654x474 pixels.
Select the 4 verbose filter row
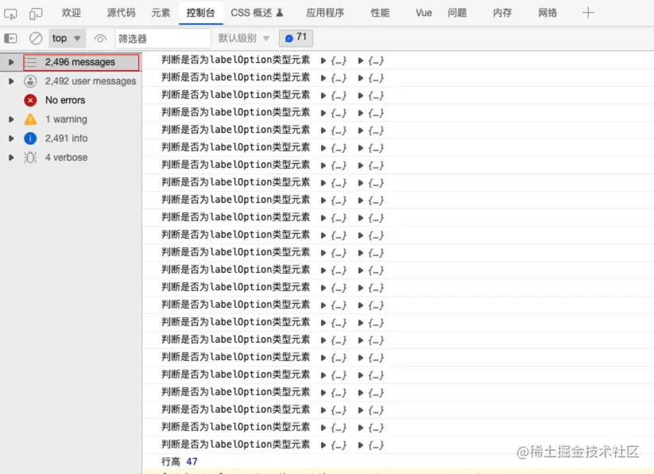coord(71,157)
